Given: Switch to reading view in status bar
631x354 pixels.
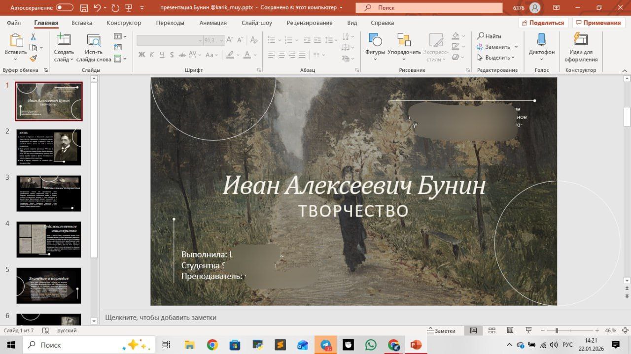Looking at the screenshot, I should [x=510, y=330].
